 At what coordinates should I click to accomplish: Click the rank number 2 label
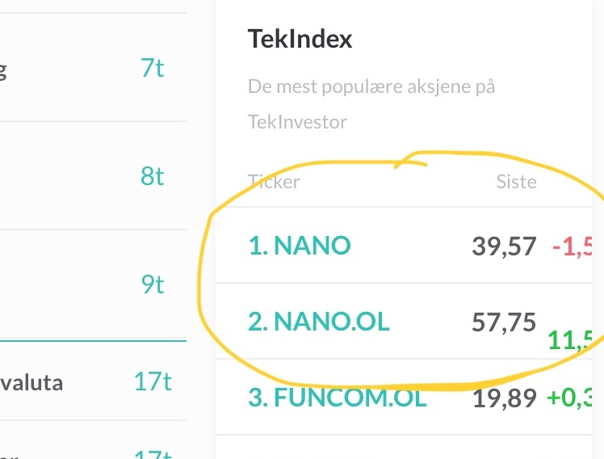point(258,322)
